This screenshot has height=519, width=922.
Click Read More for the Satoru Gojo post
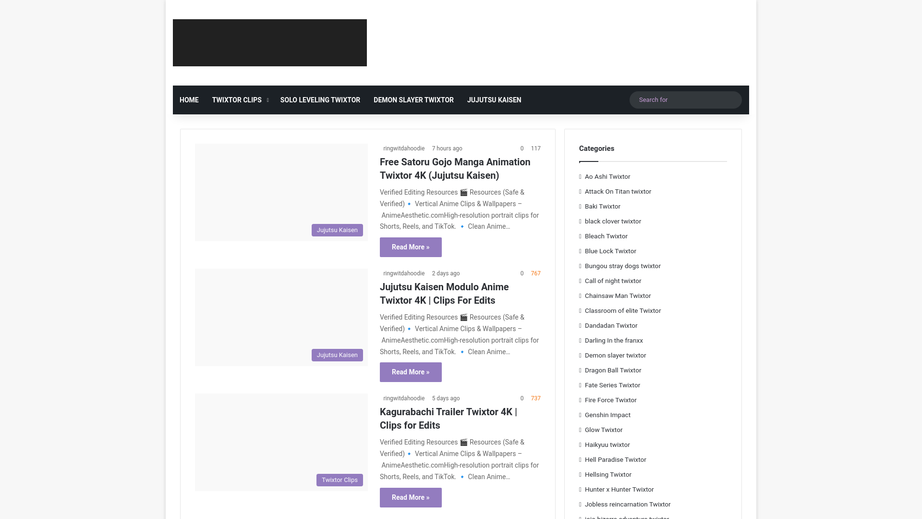[x=411, y=247]
